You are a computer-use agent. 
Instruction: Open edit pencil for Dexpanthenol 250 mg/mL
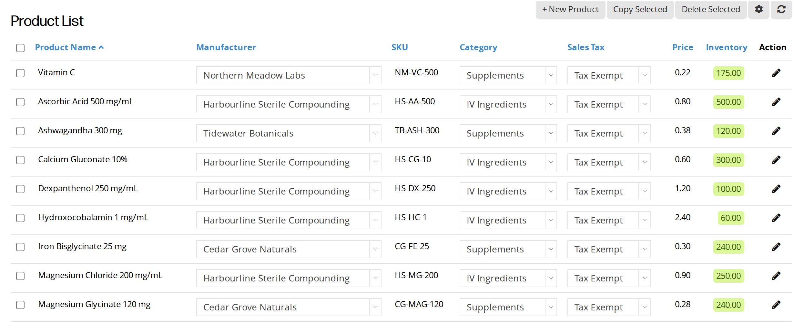pos(776,189)
